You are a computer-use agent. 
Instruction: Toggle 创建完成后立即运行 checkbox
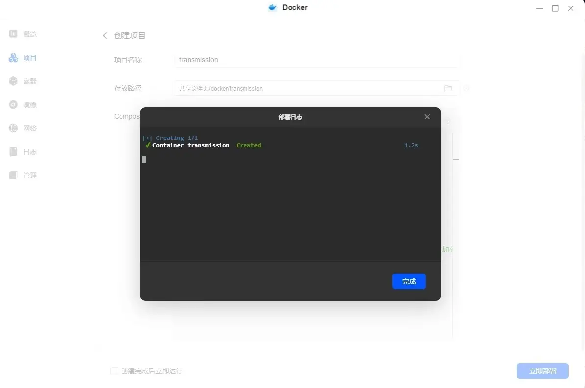114,371
